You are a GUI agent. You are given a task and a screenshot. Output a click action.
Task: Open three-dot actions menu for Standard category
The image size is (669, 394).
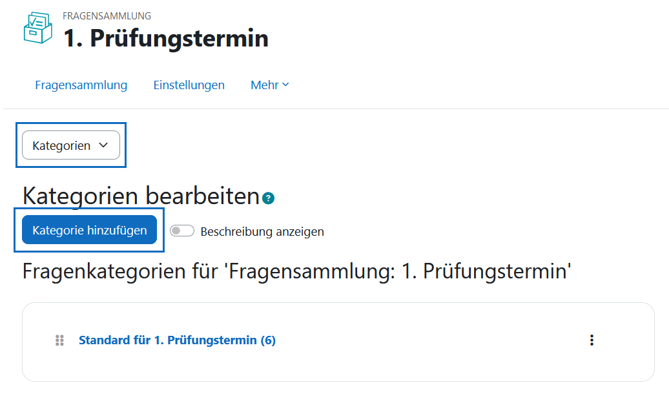(x=592, y=340)
